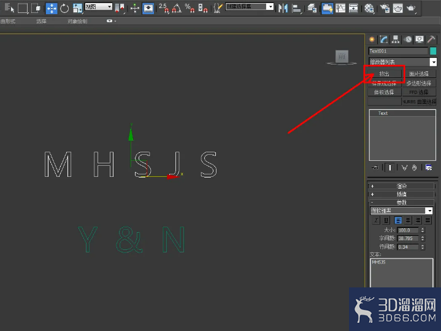Screen dimensions: 441x331
Task: Toggle Window/Crossing selection mode
Action: pyautogui.click(x=36, y=8)
